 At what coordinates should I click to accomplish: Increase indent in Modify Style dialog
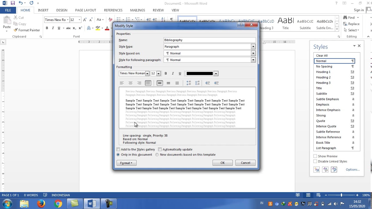[216, 83]
